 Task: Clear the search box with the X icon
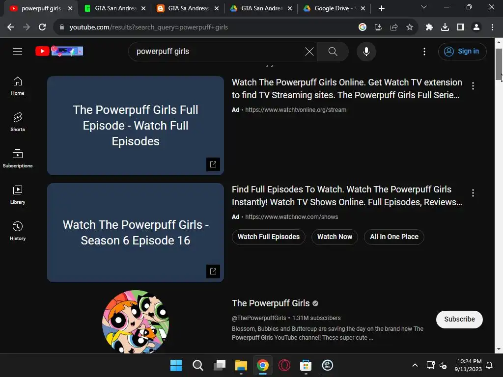click(309, 51)
